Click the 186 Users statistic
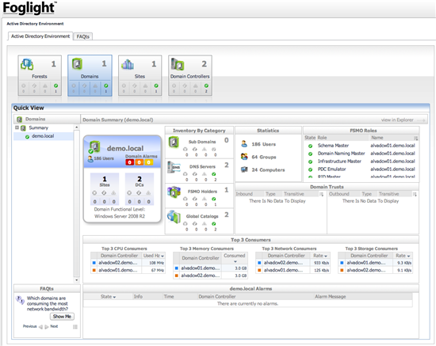The width and height of the screenshot is (436, 346). (264, 144)
